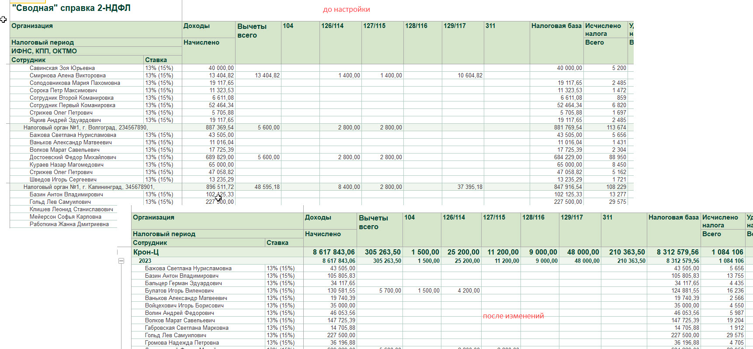Image resolution: width=753 pixels, height=349 pixels.
Task: Click the ИФНС, КПП, ОКТМО header
Action: (44, 51)
